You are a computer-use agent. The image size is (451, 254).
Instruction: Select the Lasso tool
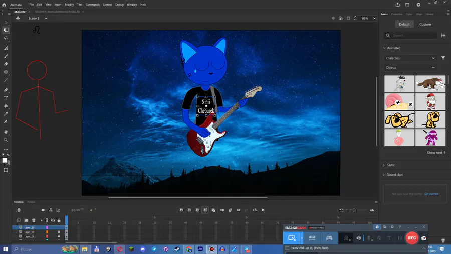pos(6,38)
